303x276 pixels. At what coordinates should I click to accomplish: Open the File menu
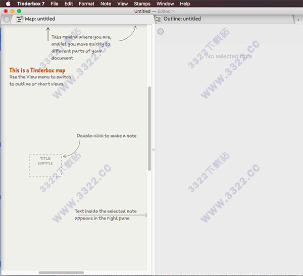(55, 4)
